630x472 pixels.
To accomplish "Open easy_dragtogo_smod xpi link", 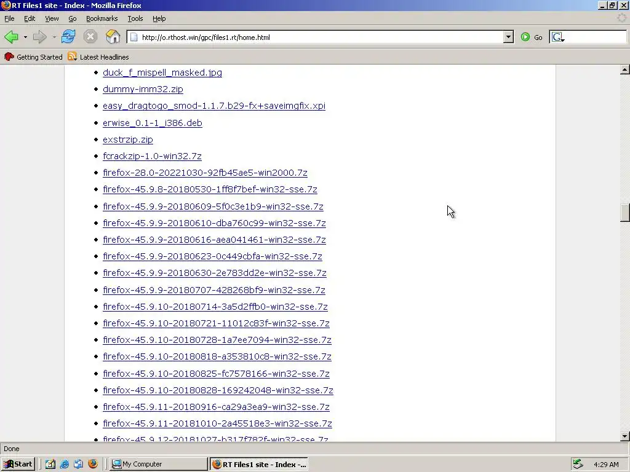I will (214, 106).
